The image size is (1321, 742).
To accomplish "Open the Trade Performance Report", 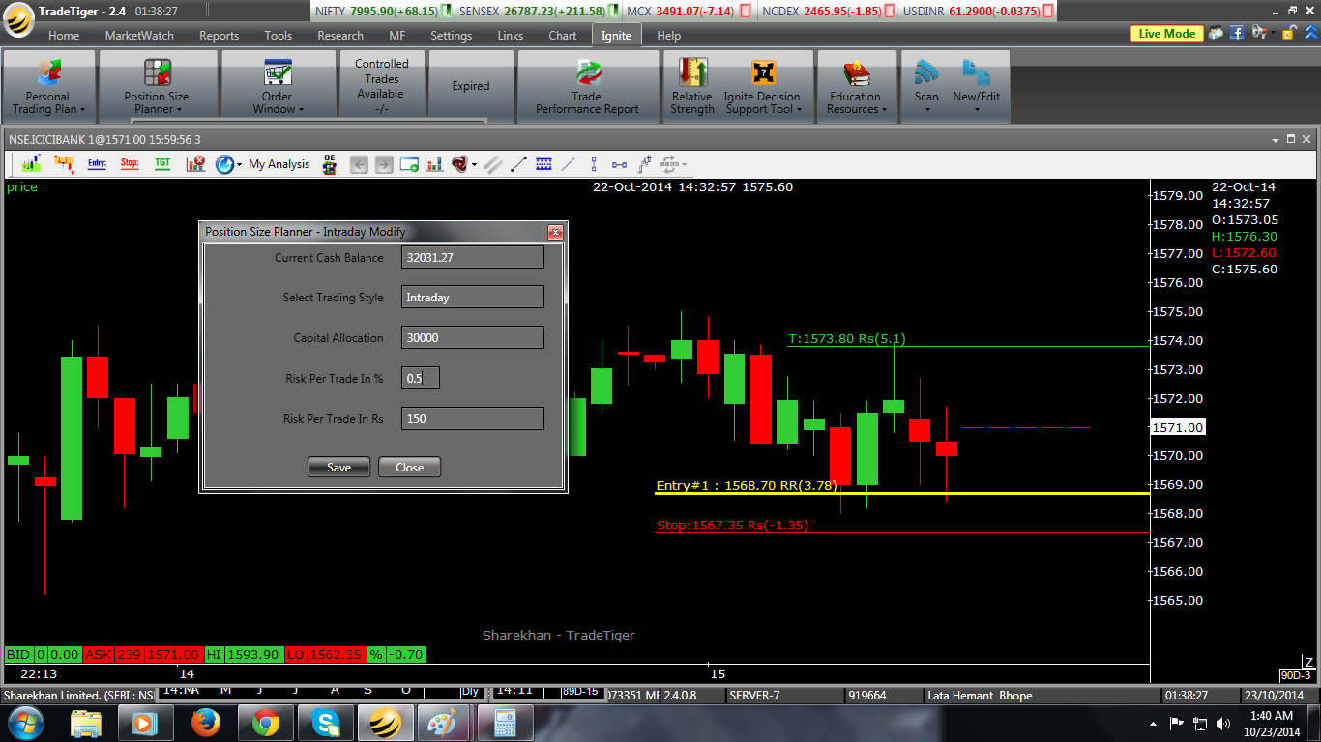I will click(587, 87).
